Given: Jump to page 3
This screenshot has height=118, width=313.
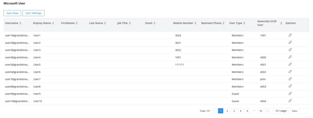Looking at the screenshot, I should click(234, 111).
